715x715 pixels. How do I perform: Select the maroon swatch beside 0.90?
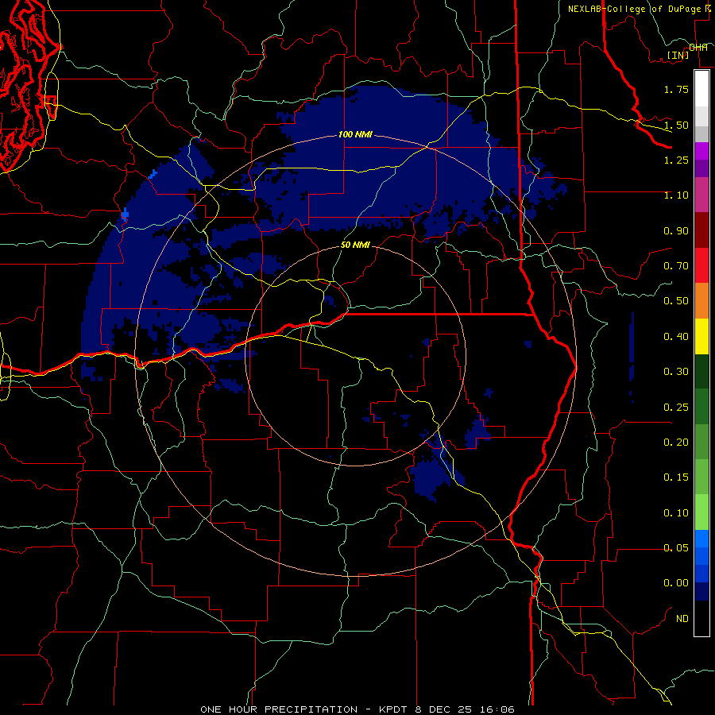coord(701,230)
